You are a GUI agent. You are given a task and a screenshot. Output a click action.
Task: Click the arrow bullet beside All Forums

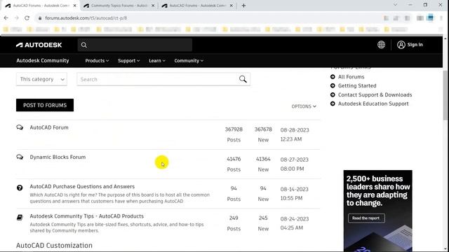tap(333, 77)
